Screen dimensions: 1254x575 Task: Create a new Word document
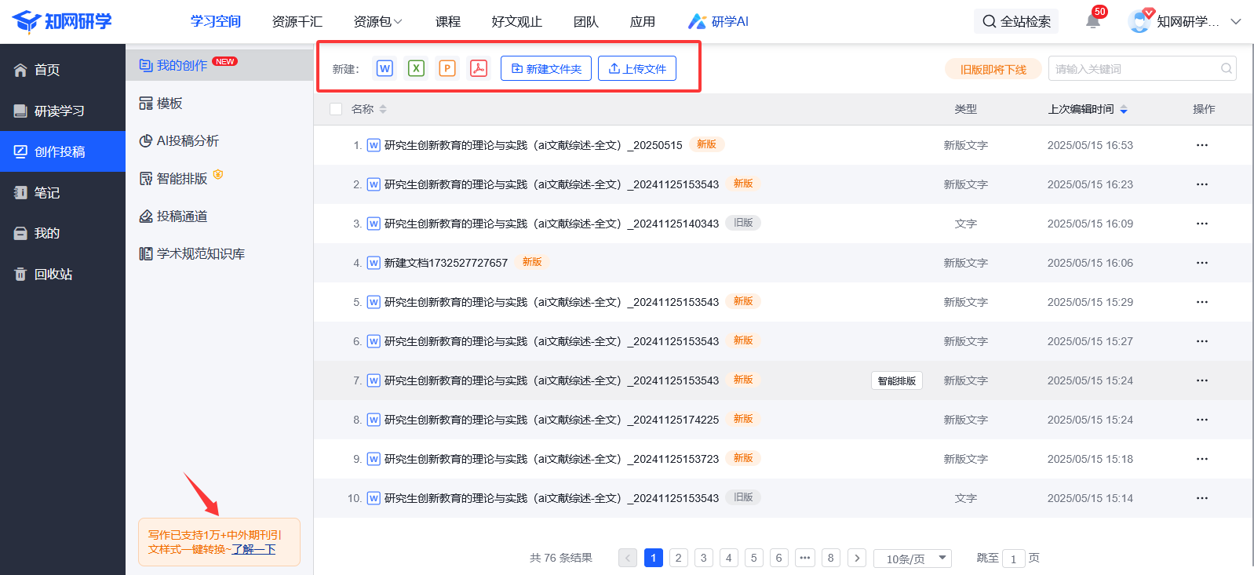tap(385, 68)
